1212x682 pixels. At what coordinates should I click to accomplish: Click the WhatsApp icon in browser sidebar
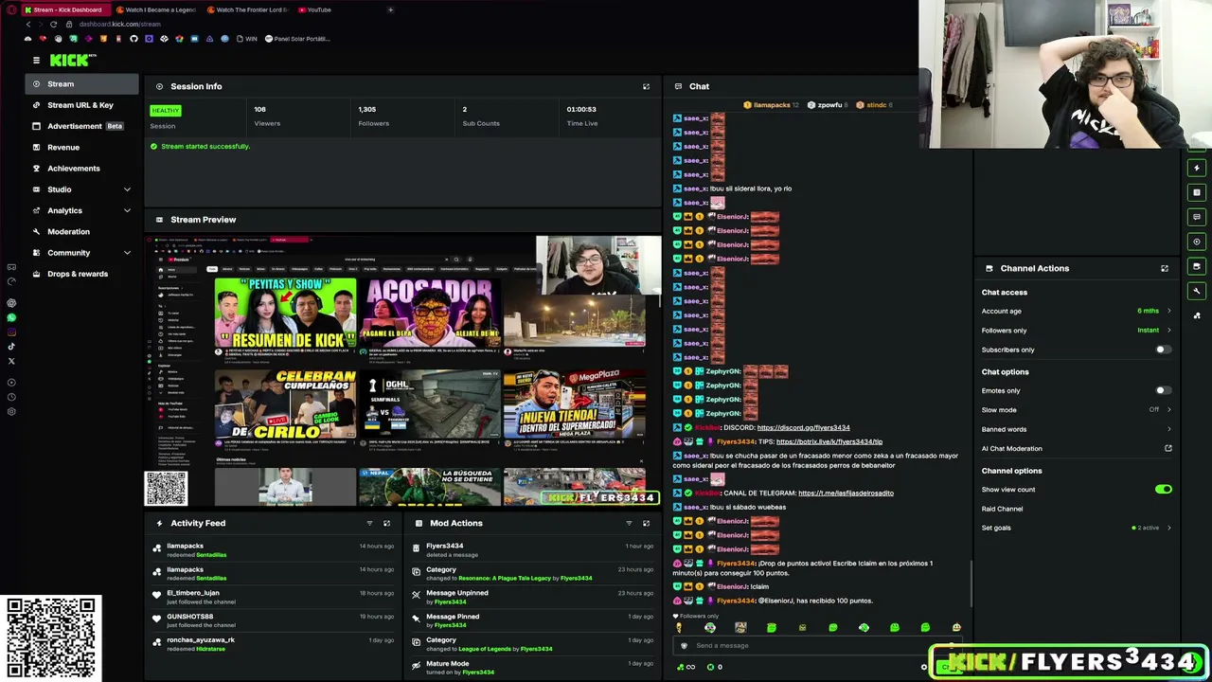[11, 317]
